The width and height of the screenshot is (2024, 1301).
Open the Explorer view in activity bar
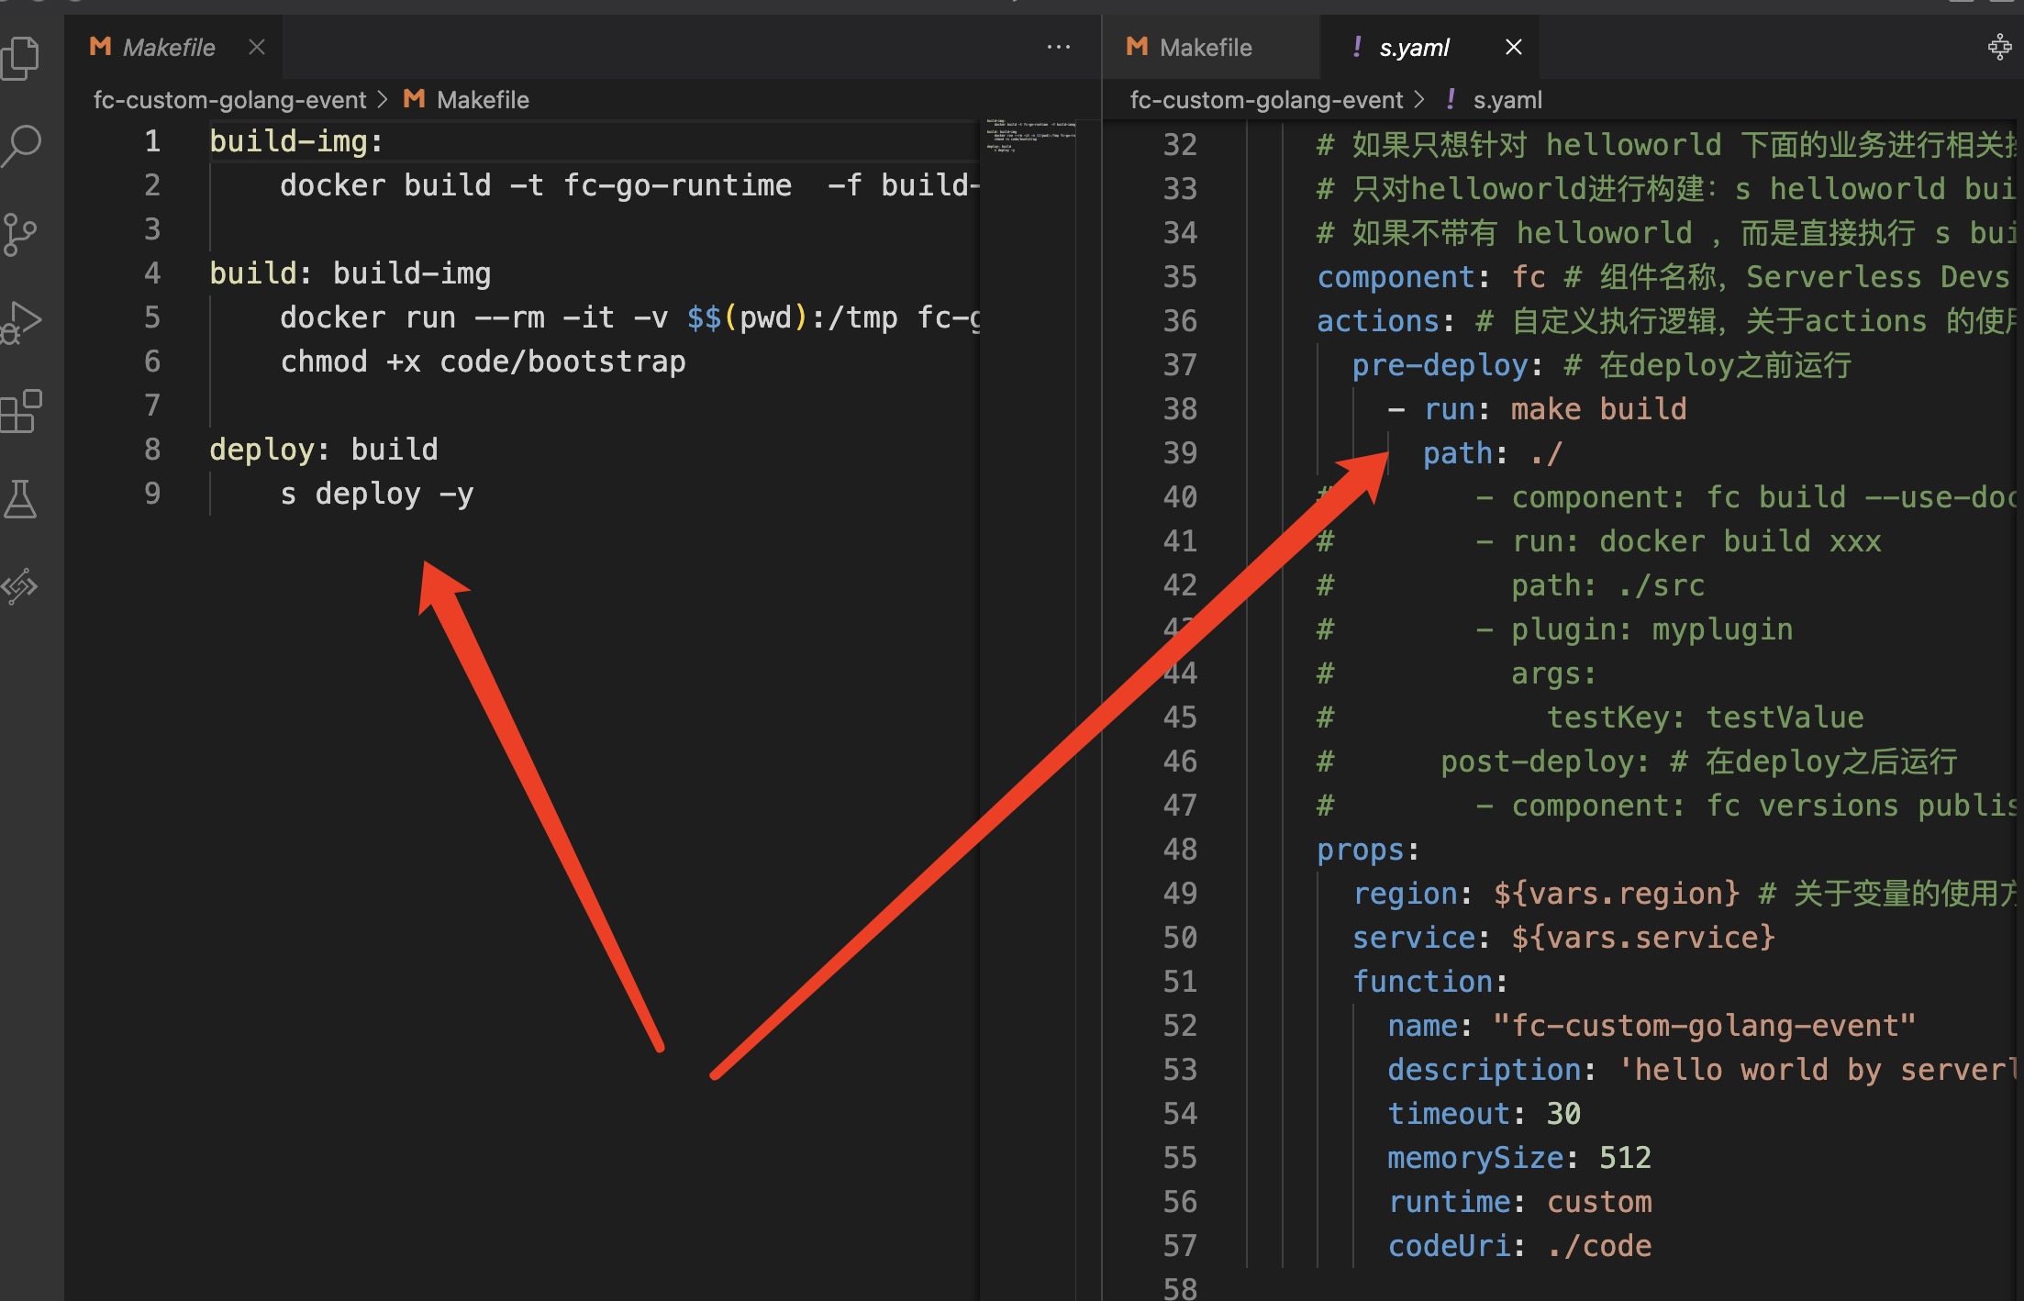pos(20,58)
